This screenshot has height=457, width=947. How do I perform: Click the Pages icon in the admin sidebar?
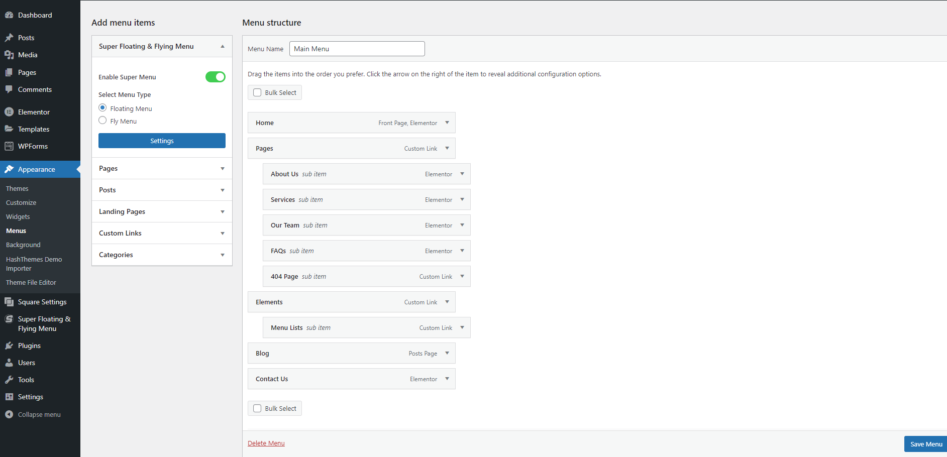point(9,72)
